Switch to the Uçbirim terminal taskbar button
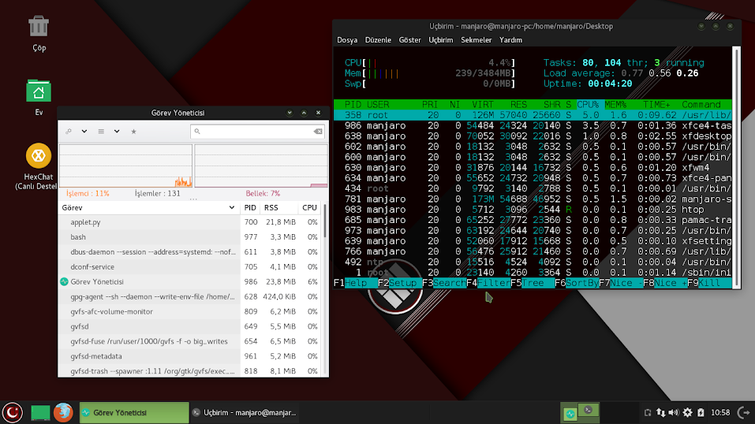 coord(245,412)
